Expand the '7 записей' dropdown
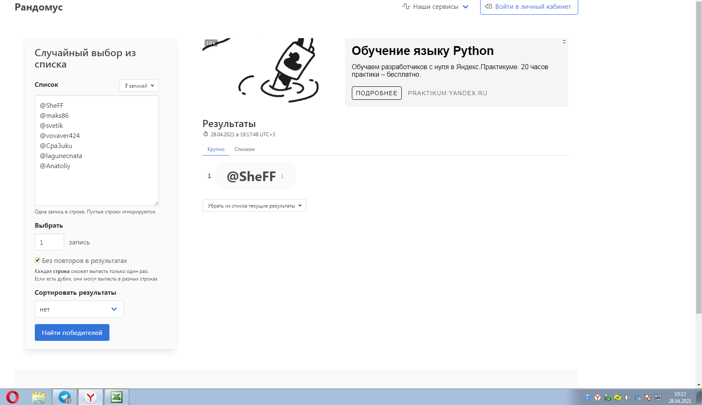Viewport: 702px width, 405px height. click(139, 86)
